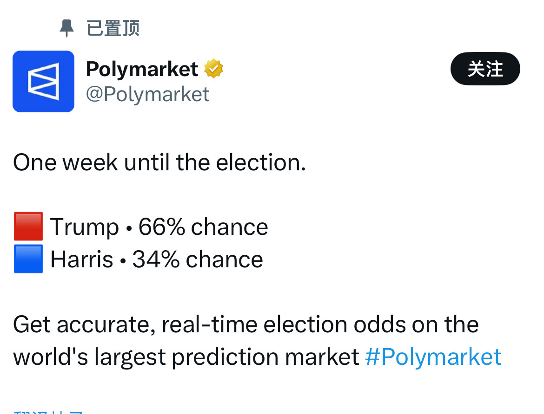This screenshot has height=414, width=544.
Task: Click the pushpin icon beside 已置顶
Action: (x=67, y=29)
